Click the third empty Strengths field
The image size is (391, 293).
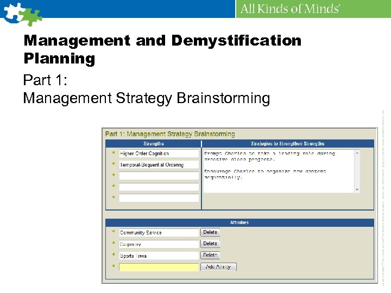pos(159,176)
